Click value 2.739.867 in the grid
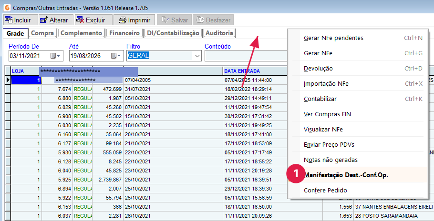The width and height of the screenshot is (434, 221). [108, 180]
